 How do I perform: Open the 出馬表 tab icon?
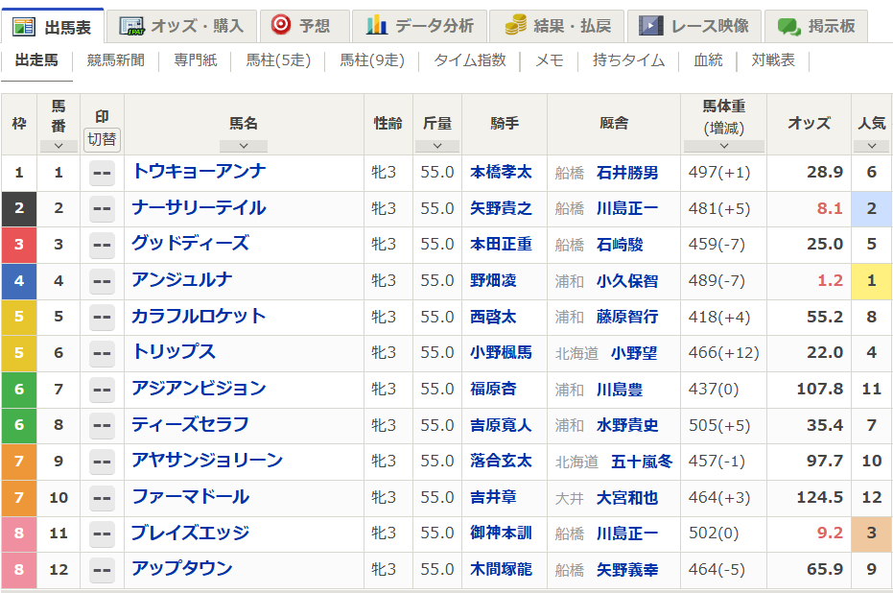[x=23, y=27]
